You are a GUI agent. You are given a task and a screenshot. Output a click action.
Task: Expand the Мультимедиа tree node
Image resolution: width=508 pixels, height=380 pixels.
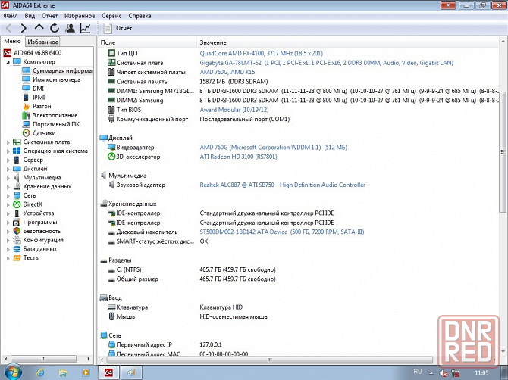(x=8, y=178)
